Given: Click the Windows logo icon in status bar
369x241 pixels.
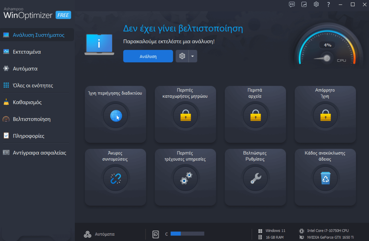Looking at the screenshot, I should click(260, 231).
